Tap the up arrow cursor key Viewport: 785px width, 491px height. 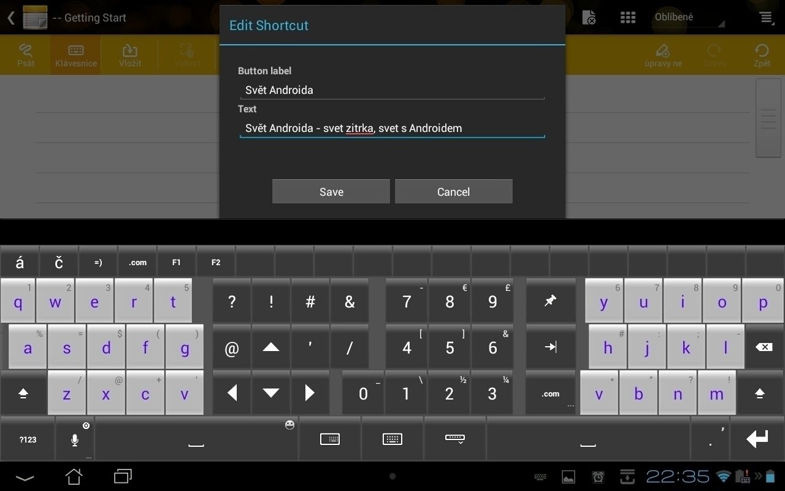point(271,347)
